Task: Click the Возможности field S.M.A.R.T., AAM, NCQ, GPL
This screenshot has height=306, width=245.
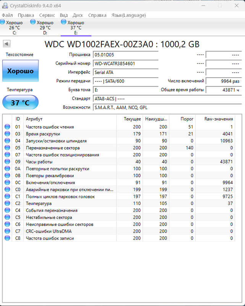Action: click(x=167, y=107)
